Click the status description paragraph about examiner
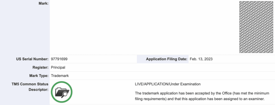This screenshot has height=105, width=275. click(200, 96)
